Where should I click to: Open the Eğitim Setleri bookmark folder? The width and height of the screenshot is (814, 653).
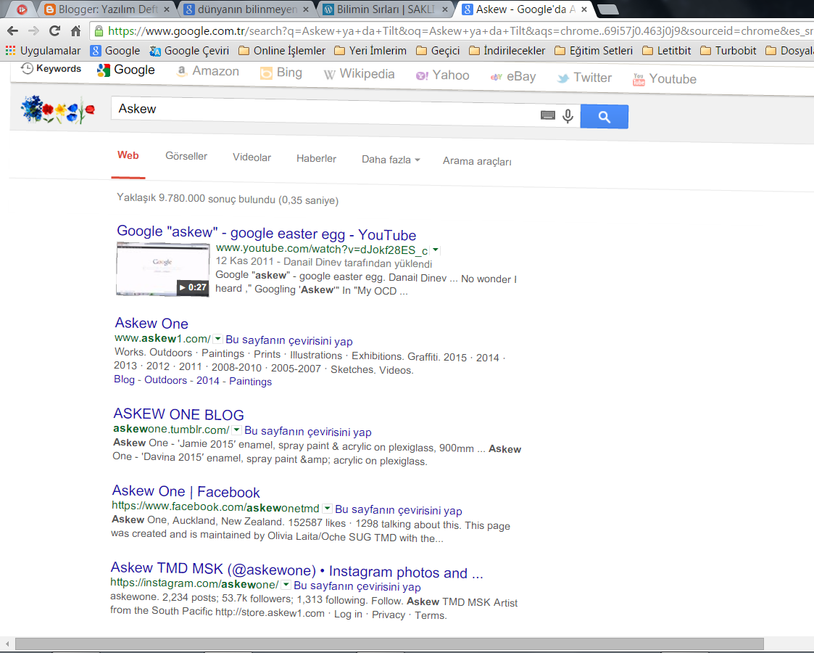click(x=594, y=51)
